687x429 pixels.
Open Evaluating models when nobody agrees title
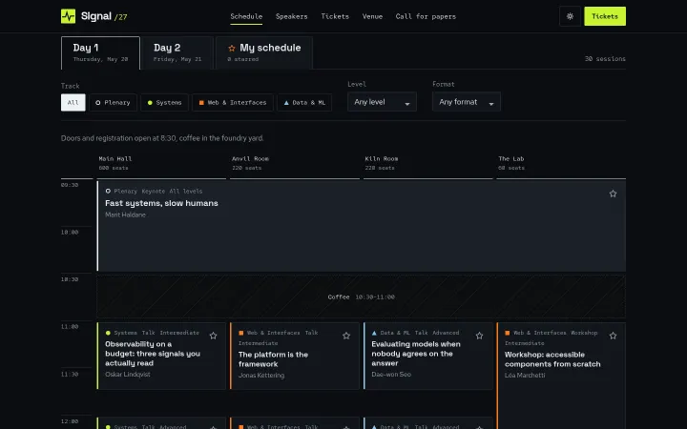click(416, 354)
